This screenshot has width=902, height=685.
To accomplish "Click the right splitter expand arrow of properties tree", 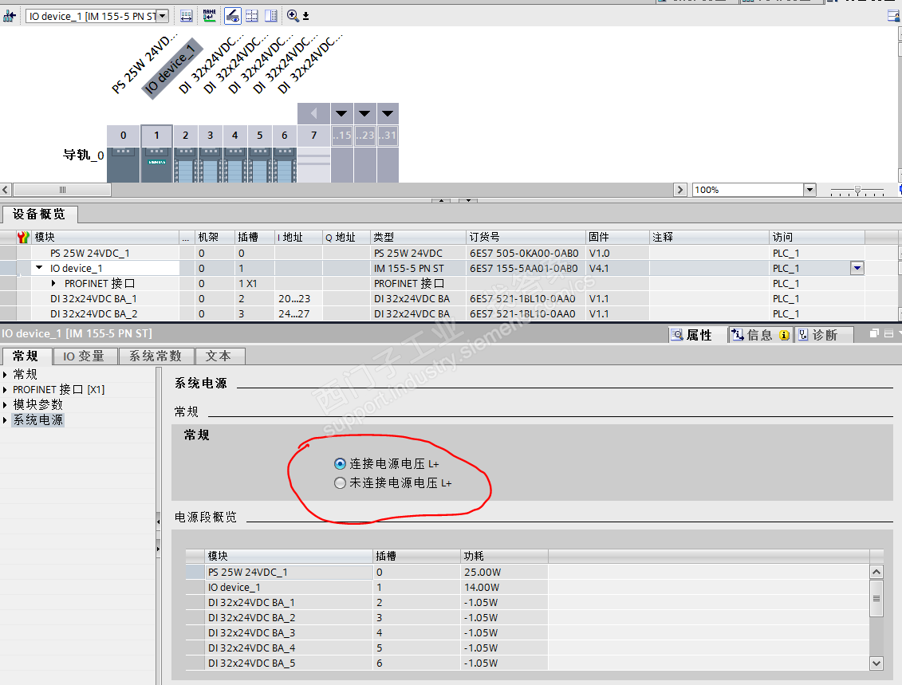I will pos(158,549).
